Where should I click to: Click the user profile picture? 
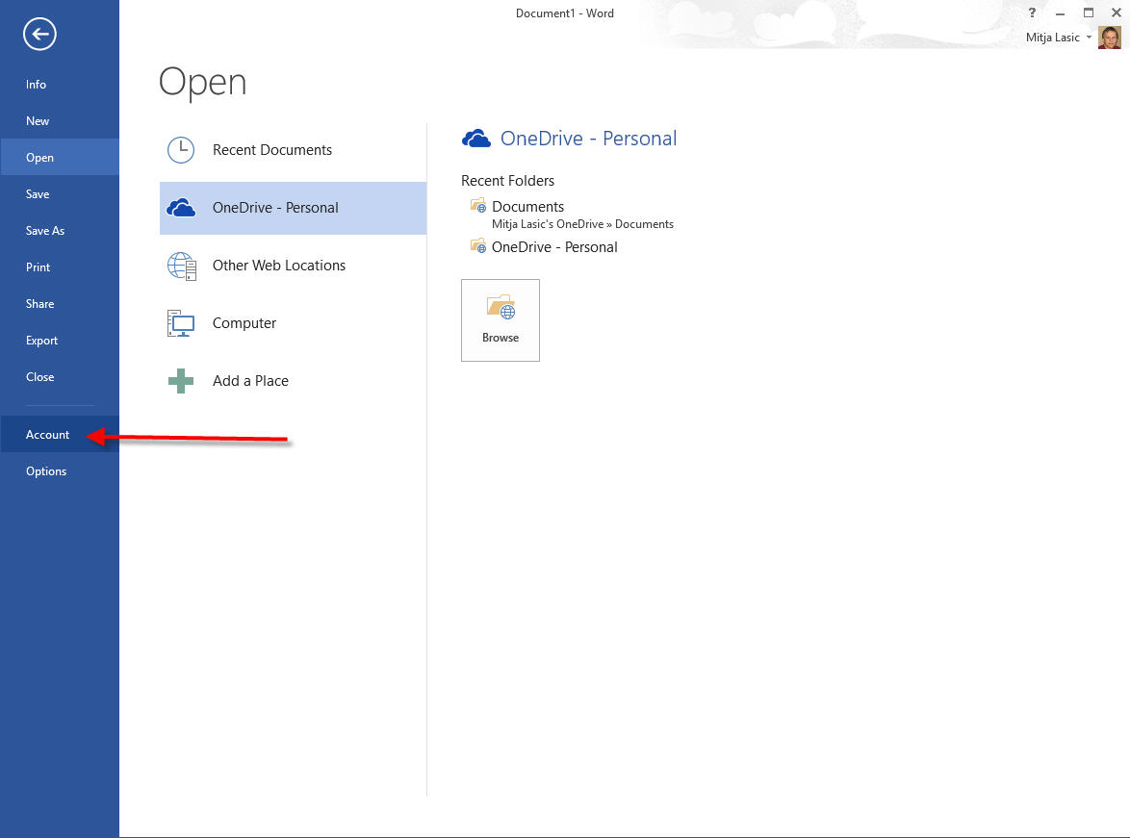click(1109, 38)
